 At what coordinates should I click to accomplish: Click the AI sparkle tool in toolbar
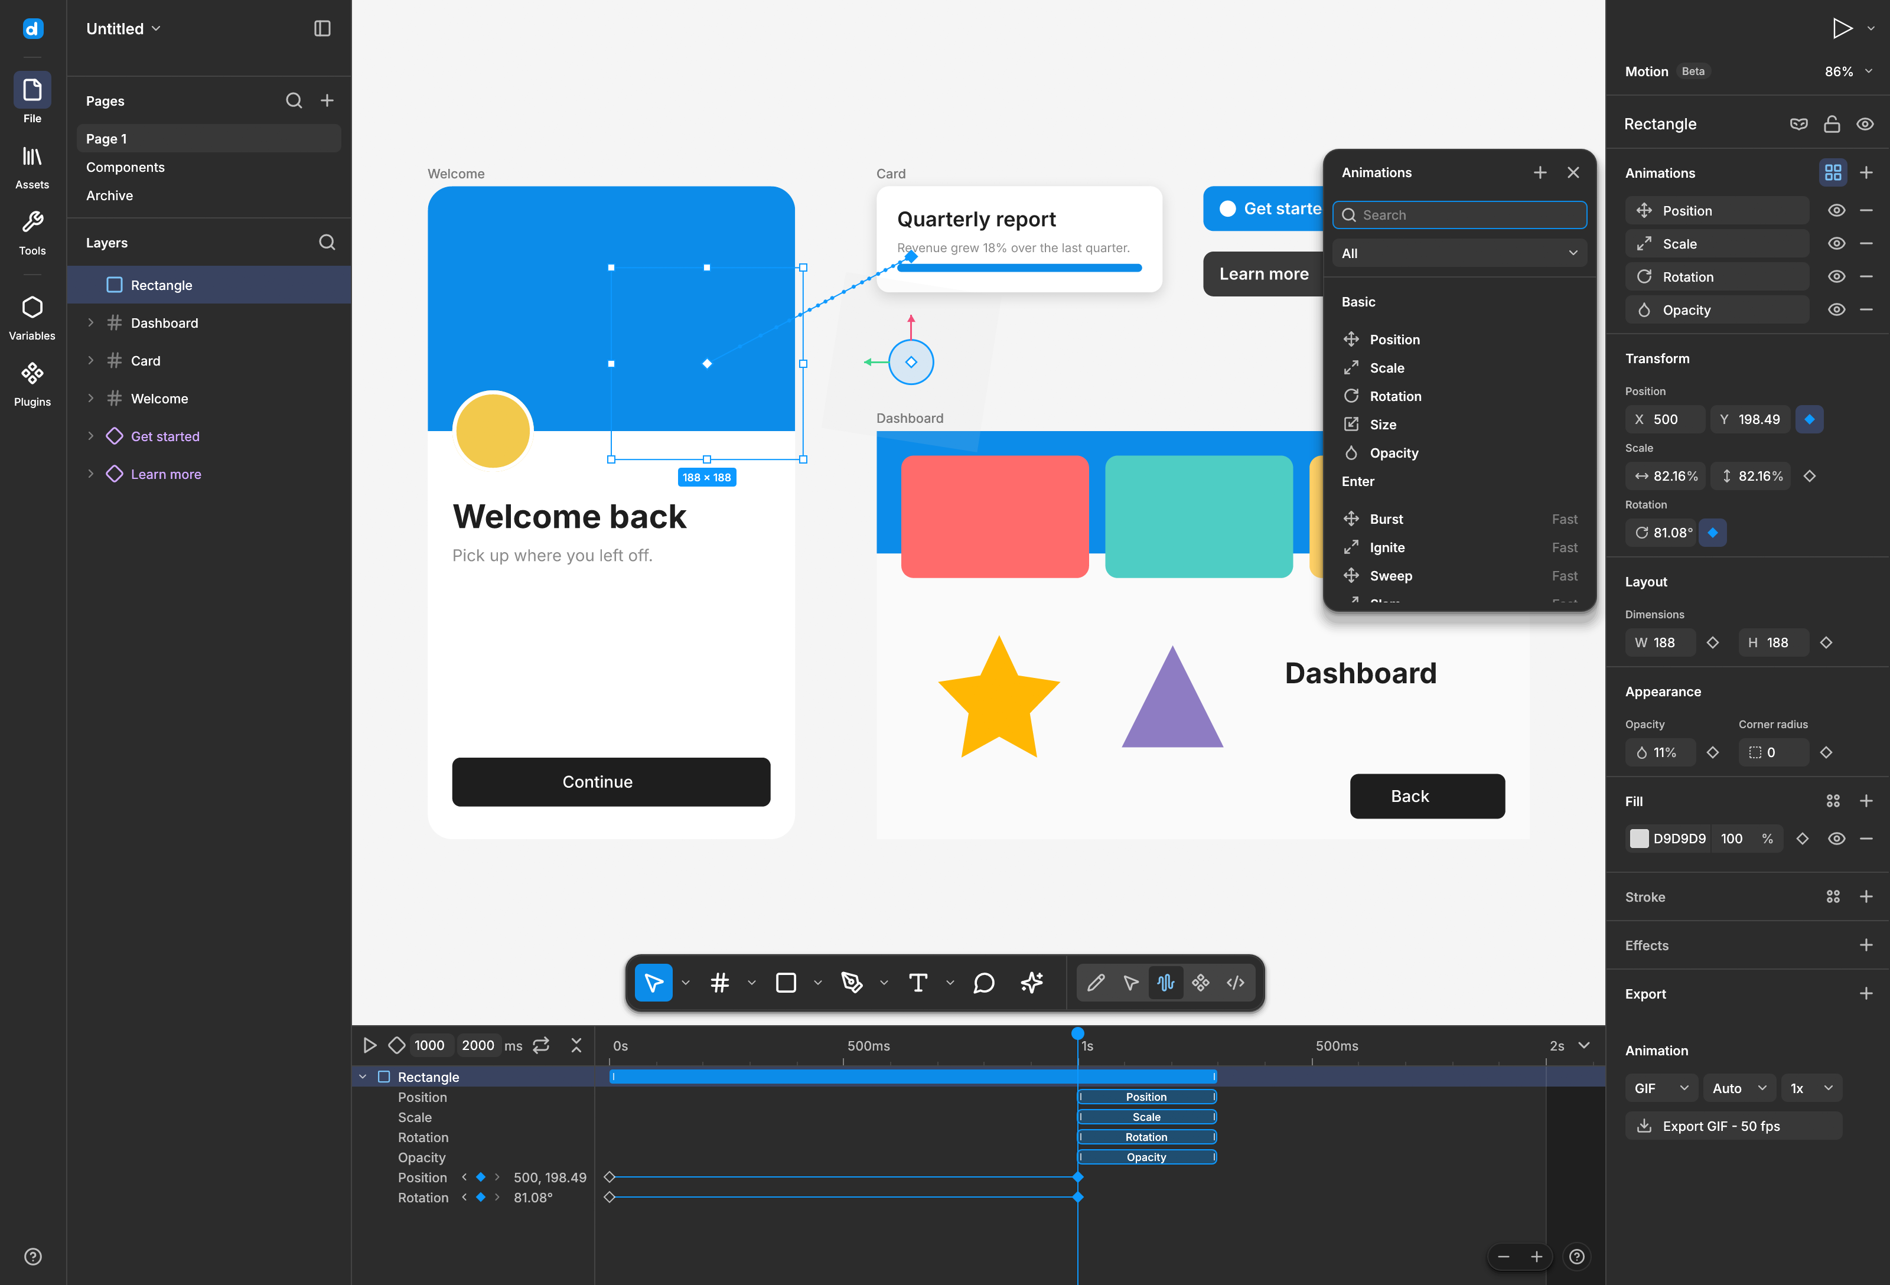coord(1032,983)
